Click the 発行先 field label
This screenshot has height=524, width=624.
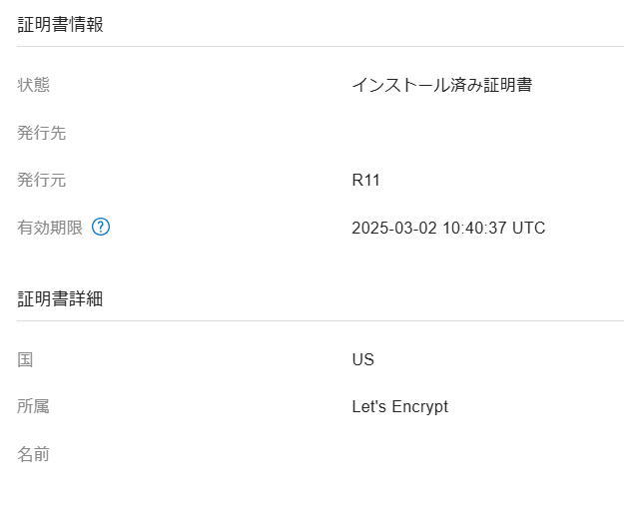(41, 133)
